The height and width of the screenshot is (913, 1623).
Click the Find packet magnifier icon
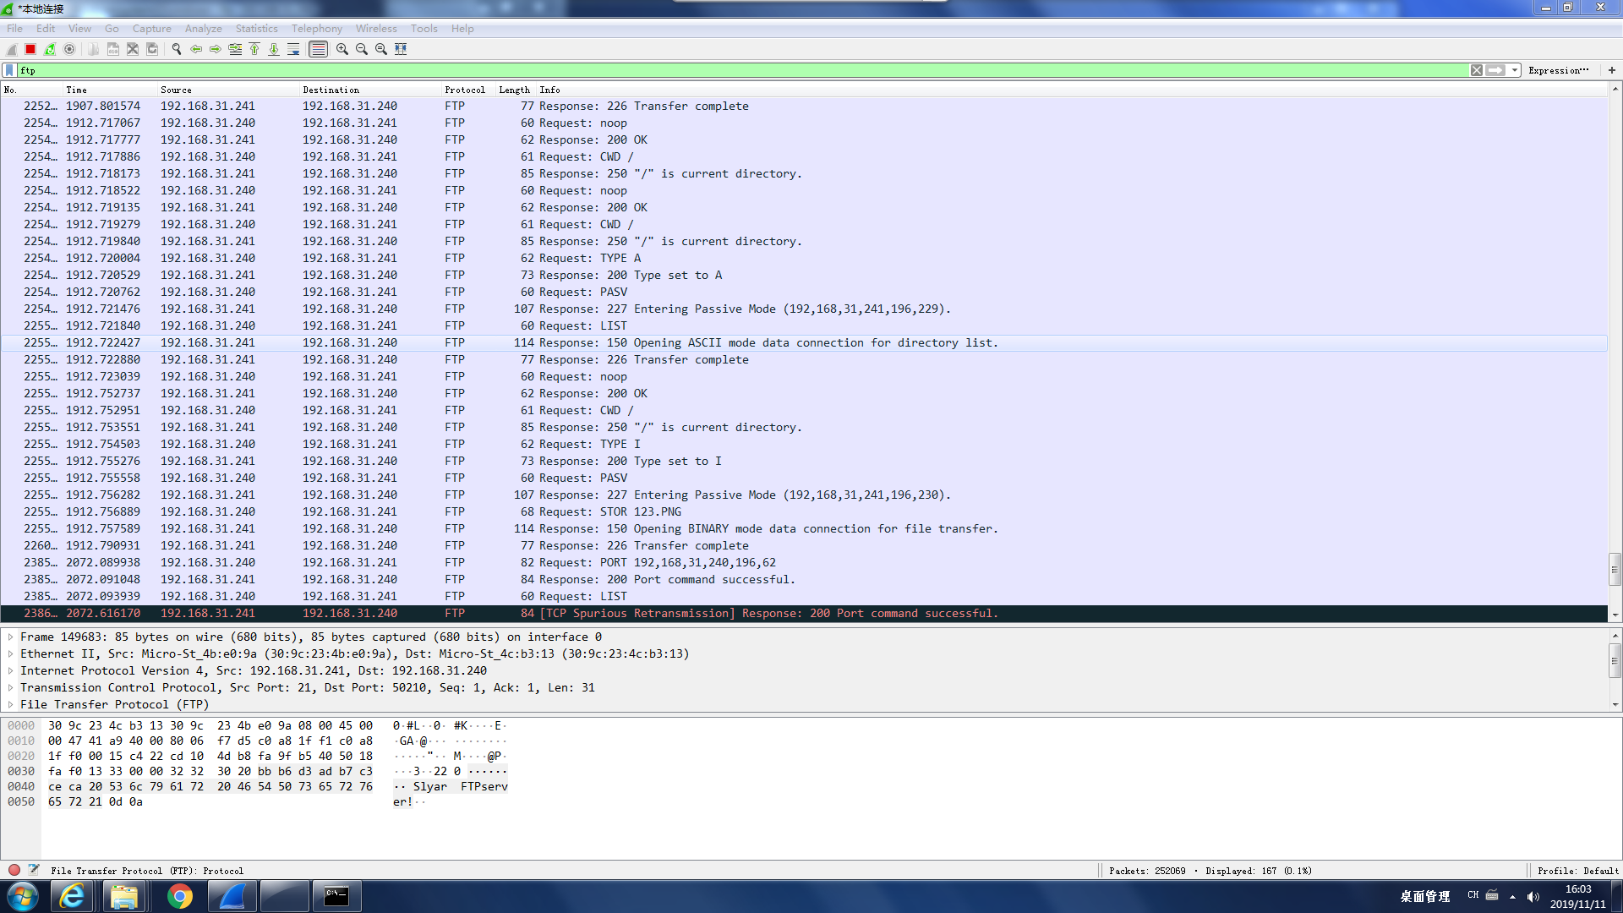pos(177,49)
